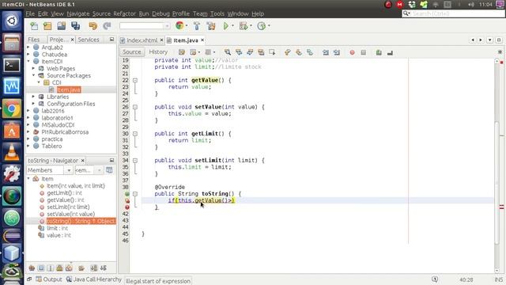Select Item.java in the project tree
This screenshot has height=285, width=506.
point(69,89)
